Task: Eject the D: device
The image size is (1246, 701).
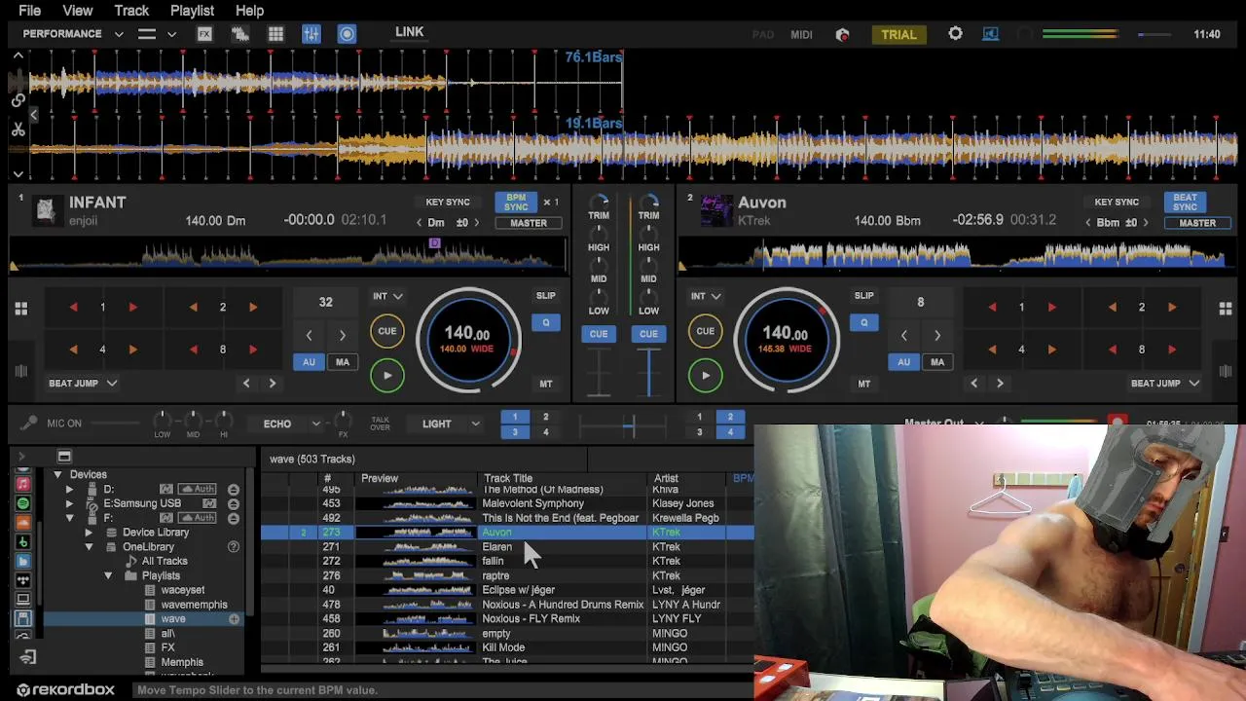Action: tap(234, 490)
